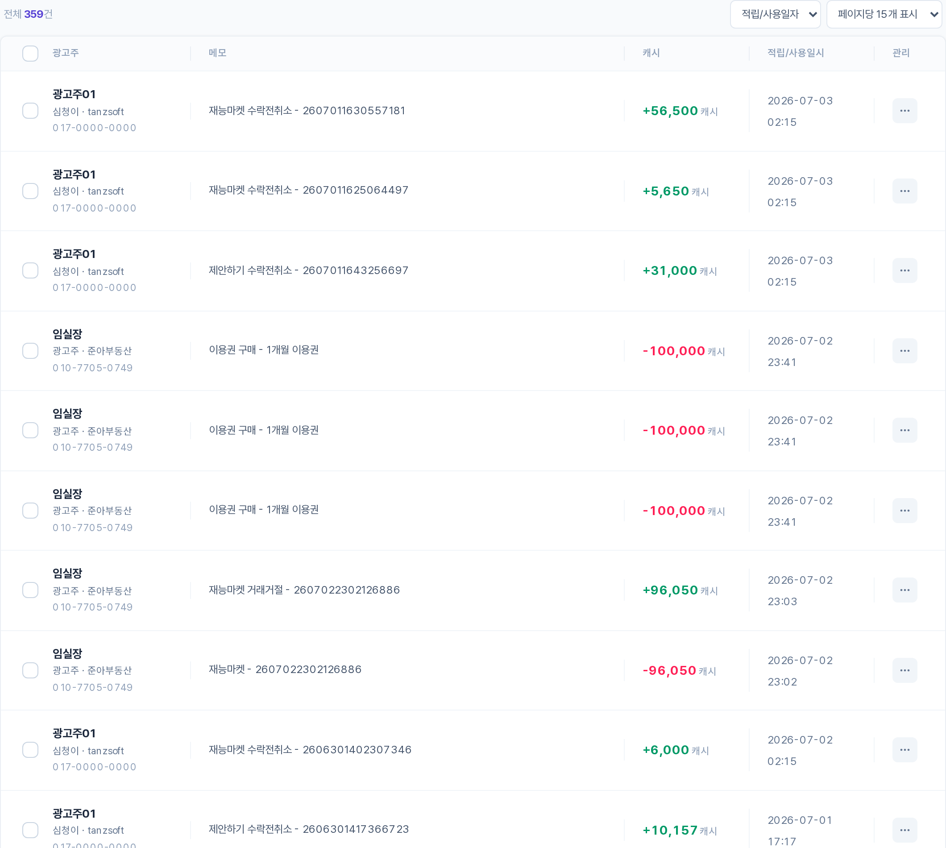Click date 2026-07-01 17:17
Viewport: 946px width, 848px height.
[x=800, y=831]
